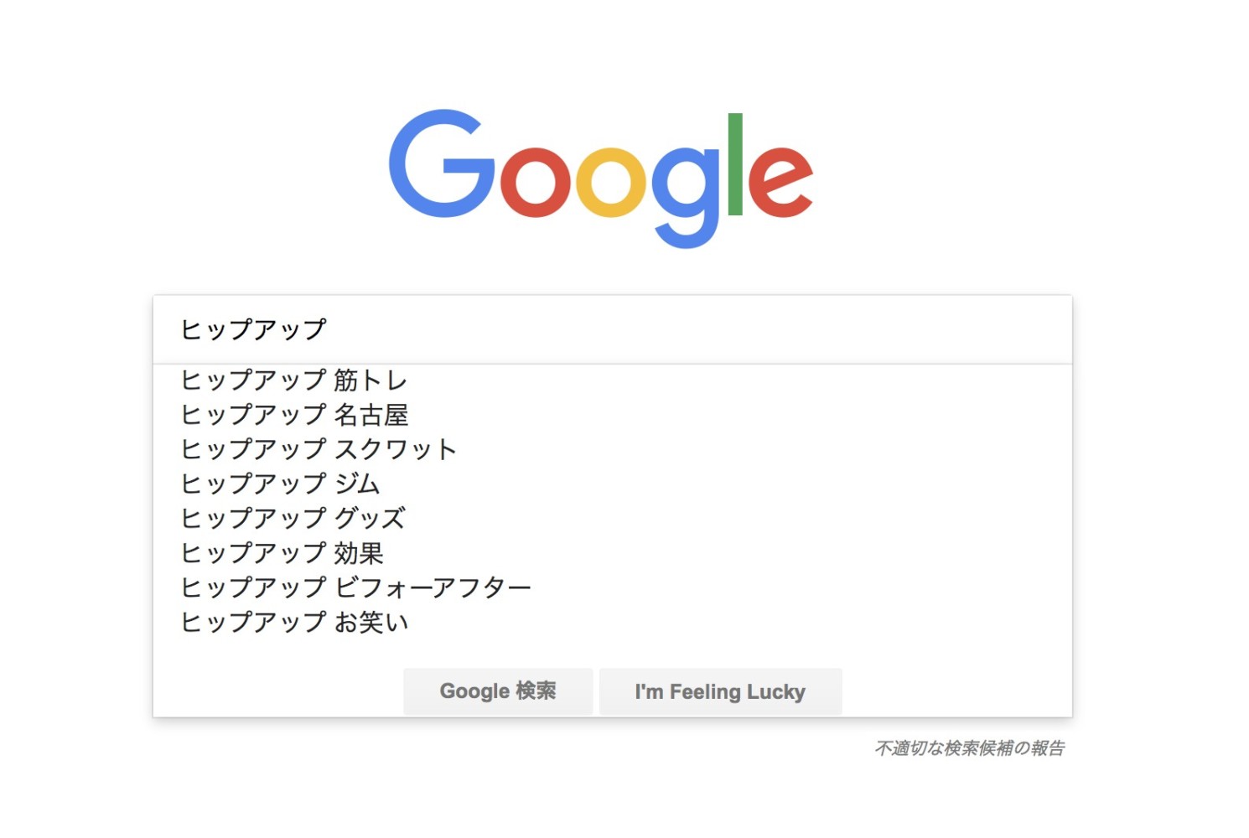
Task: Select suggestion ヒップアップ 名古屋
Action: pos(612,415)
